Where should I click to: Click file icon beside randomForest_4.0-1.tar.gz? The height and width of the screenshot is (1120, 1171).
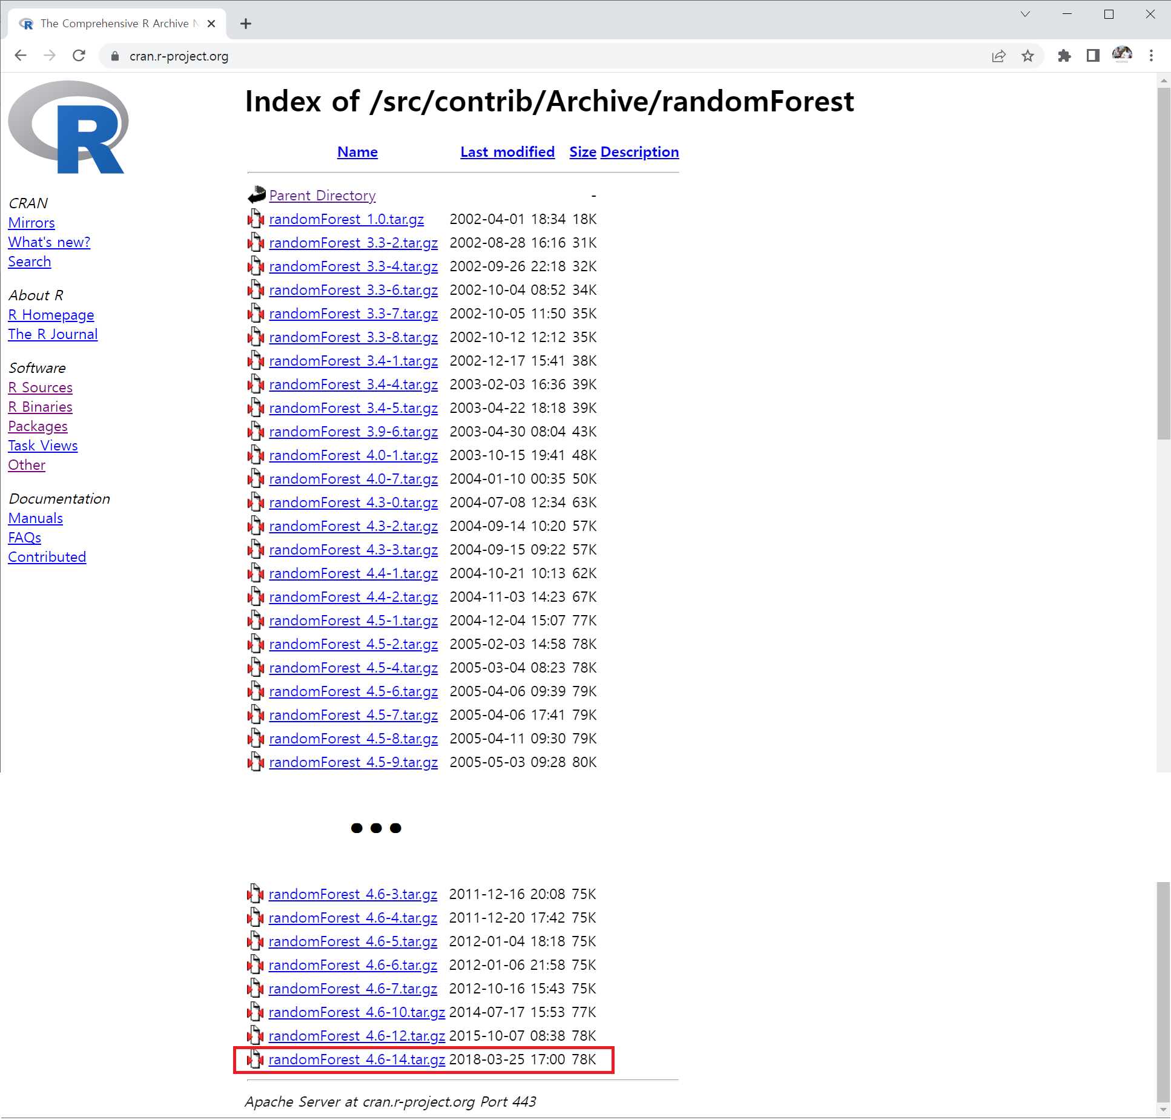coord(256,455)
